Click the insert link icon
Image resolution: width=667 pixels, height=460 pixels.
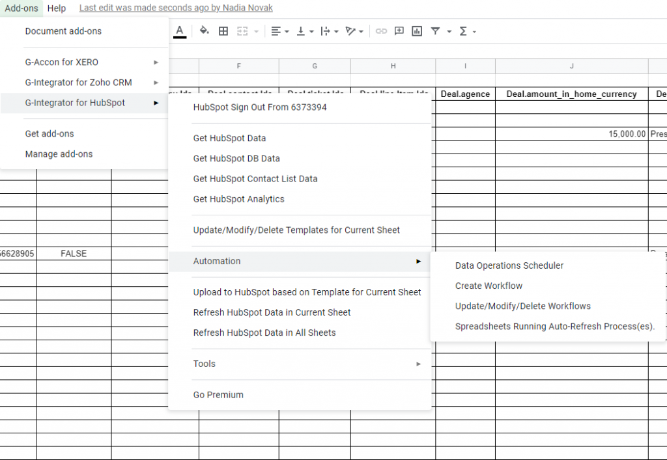tap(381, 31)
